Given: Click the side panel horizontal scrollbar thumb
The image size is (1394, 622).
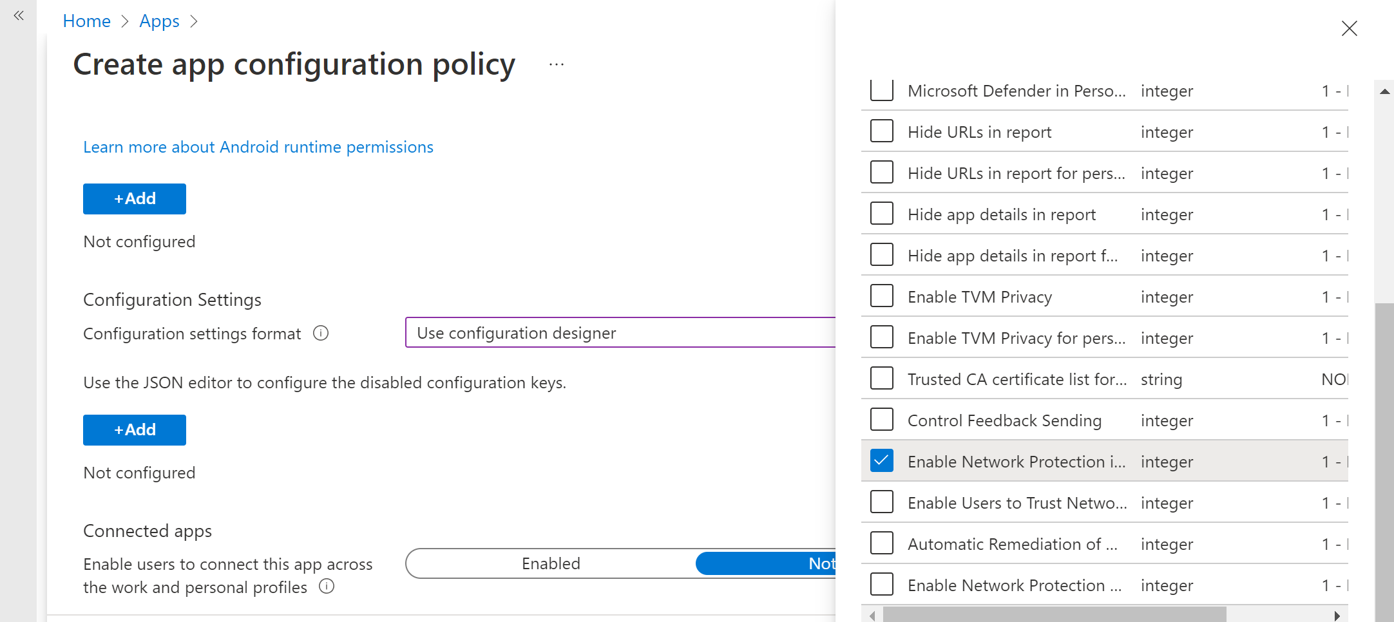Looking at the screenshot, I should (1055, 616).
